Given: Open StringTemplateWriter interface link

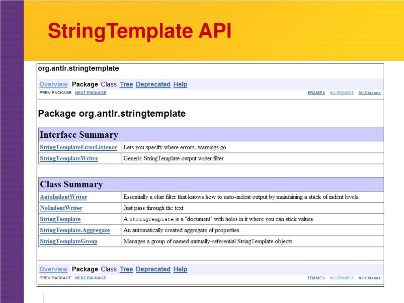Looking at the screenshot, I should [69, 159].
